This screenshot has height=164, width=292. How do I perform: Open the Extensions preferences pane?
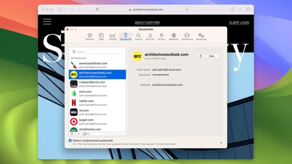tap(187, 37)
